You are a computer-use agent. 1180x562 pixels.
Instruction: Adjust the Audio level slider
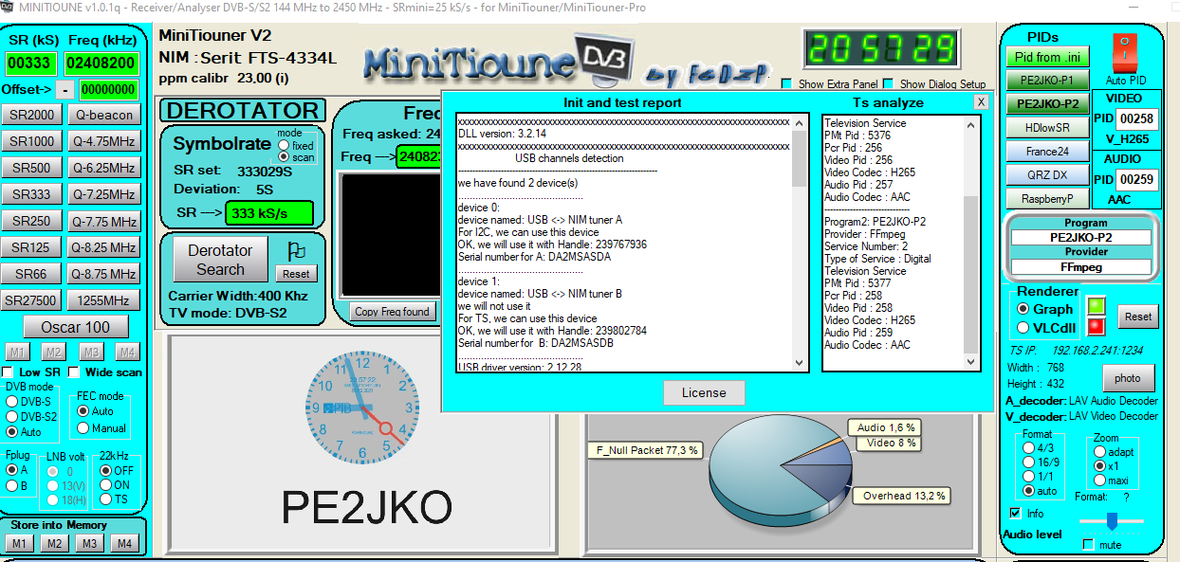tap(1112, 521)
